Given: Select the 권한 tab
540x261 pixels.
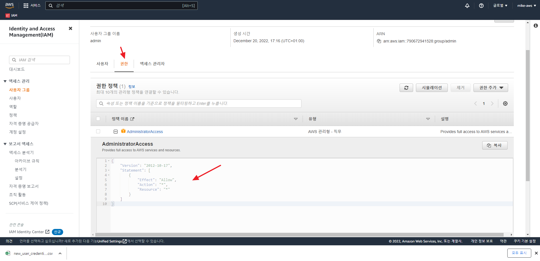Looking at the screenshot, I should click(124, 64).
